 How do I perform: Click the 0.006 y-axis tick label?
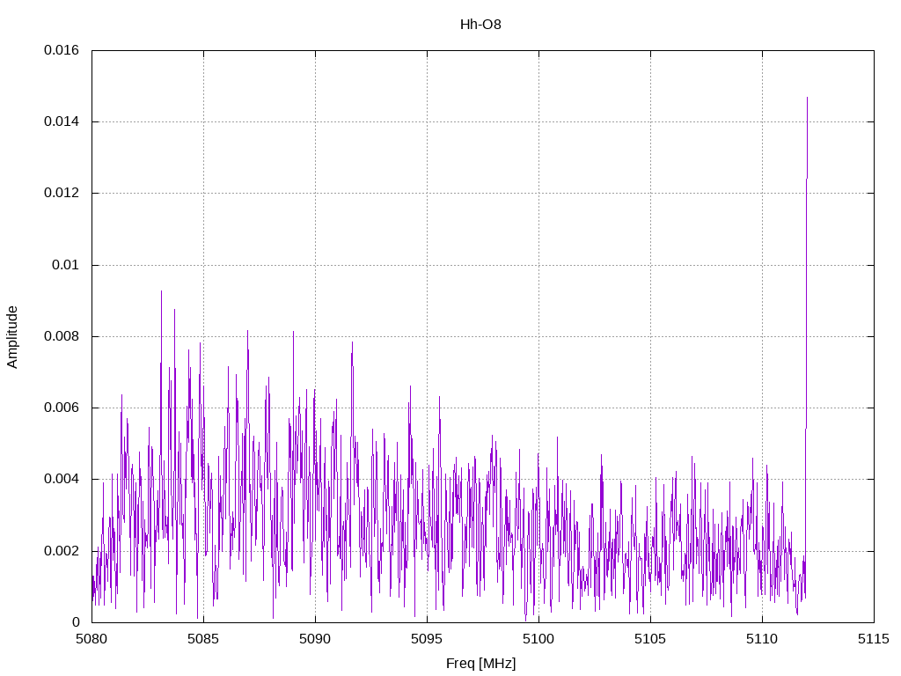pos(62,408)
